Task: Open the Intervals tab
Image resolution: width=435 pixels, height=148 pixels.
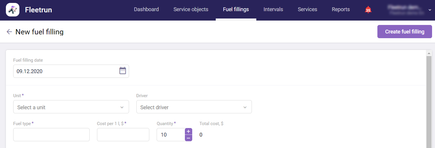Action: (273, 9)
